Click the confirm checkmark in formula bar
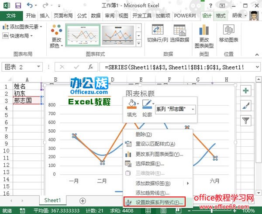262x214 pixels. coord(76,67)
